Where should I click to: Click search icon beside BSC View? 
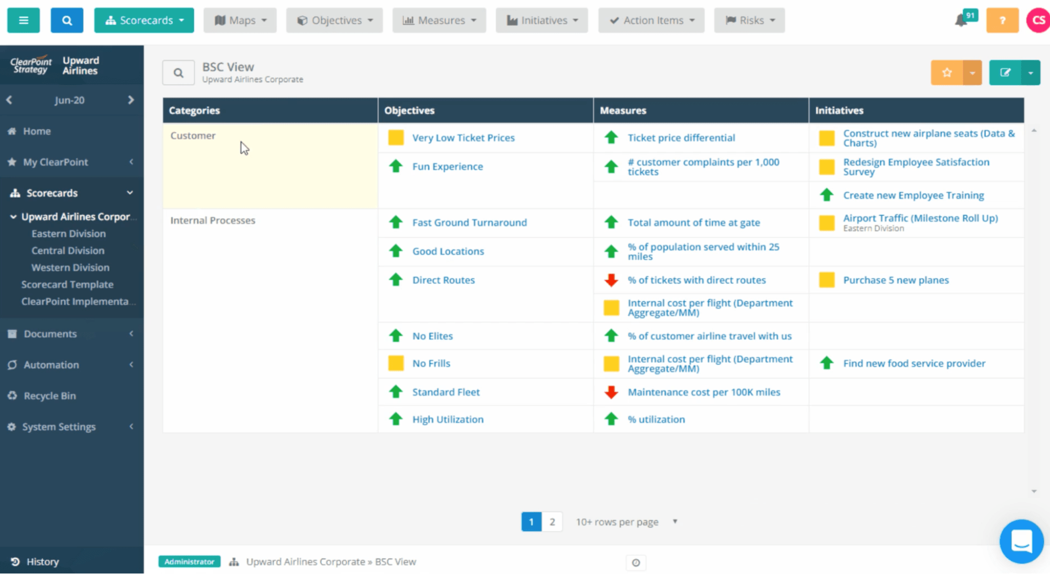tap(179, 72)
